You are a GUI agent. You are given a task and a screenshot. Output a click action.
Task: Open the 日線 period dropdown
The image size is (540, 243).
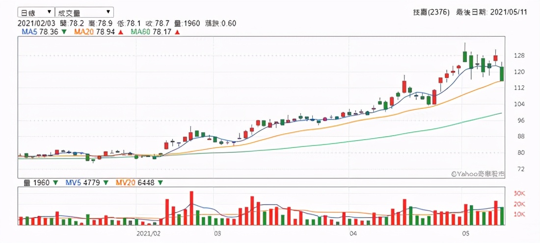(x=36, y=12)
